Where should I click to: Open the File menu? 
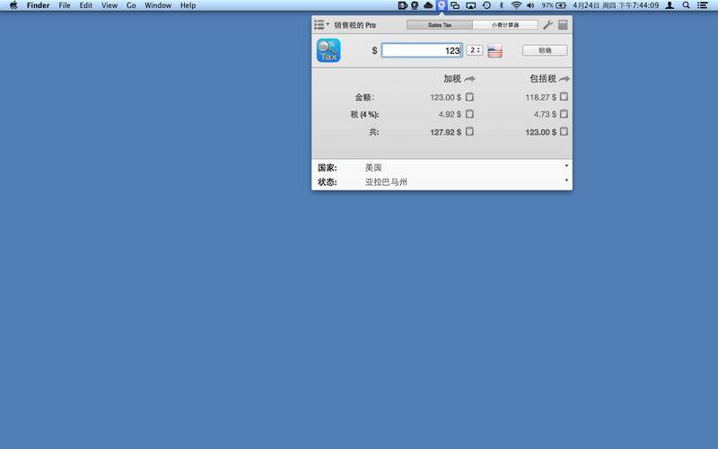[x=65, y=5]
